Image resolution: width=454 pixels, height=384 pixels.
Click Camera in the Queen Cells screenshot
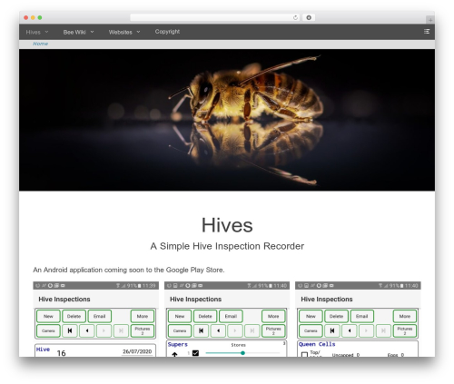[x=311, y=330]
